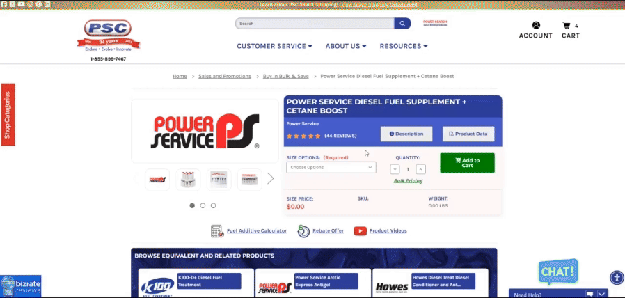Click the PSC Select Shipping banner link
Image resolution: width=625 pixels, height=298 pixels.
[x=379, y=5]
